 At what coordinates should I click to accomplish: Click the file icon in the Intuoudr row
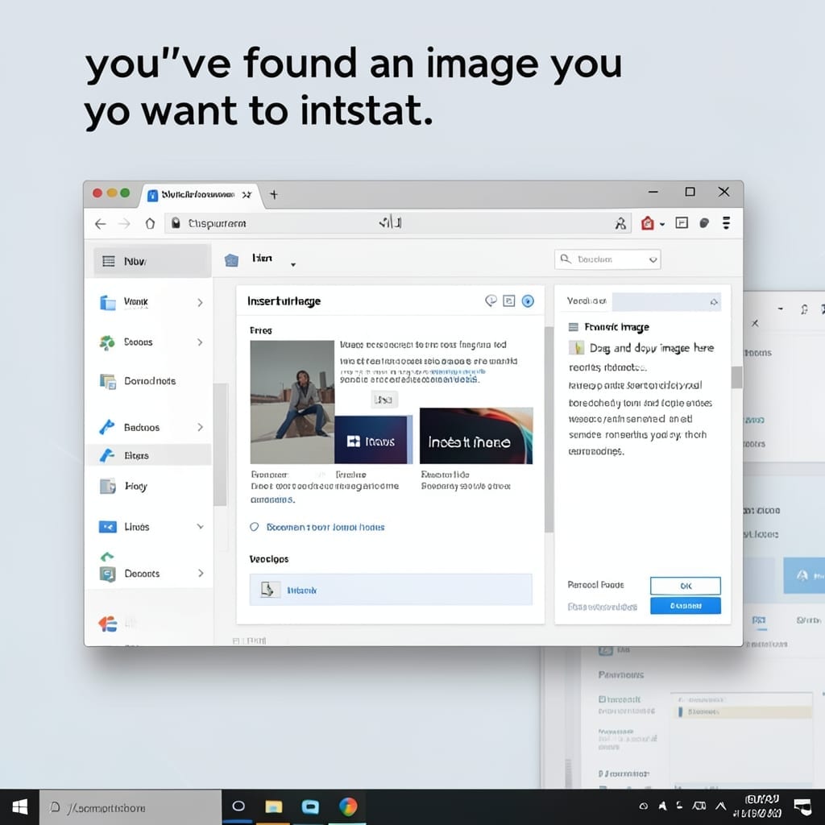point(270,589)
